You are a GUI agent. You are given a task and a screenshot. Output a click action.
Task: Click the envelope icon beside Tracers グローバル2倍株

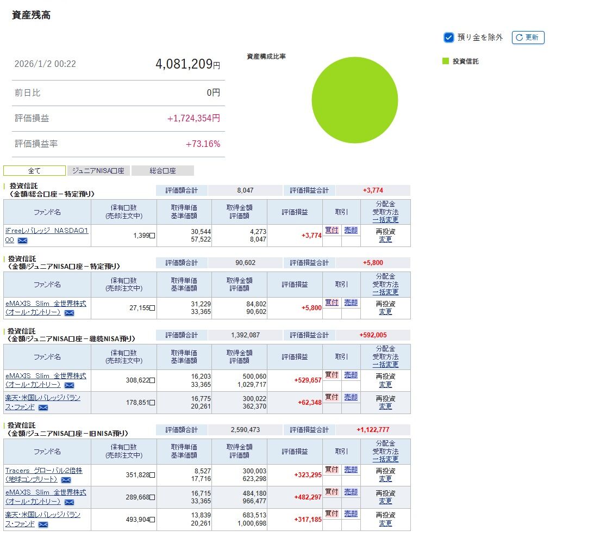point(66,480)
